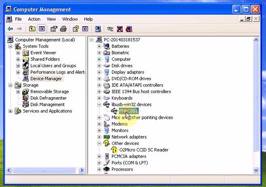Select Device Manager in the tree

46,79
